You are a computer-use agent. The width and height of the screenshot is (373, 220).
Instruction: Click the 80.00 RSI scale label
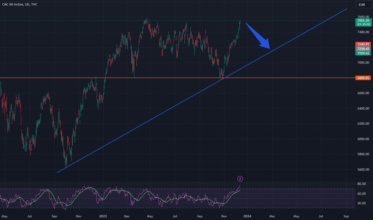click(x=361, y=184)
